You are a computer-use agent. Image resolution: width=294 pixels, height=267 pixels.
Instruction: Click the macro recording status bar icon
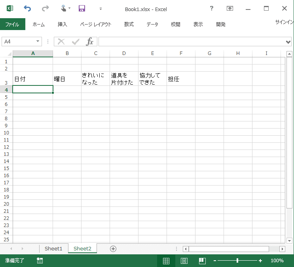point(40,261)
